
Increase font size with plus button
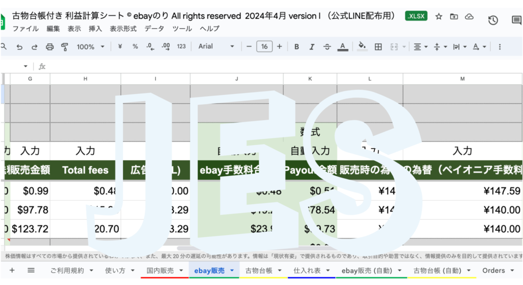coord(279,46)
